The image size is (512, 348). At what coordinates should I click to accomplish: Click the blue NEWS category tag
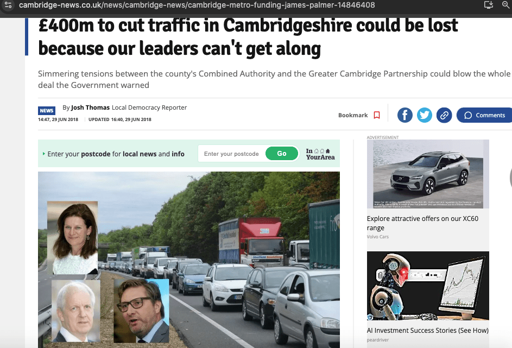click(47, 111)
